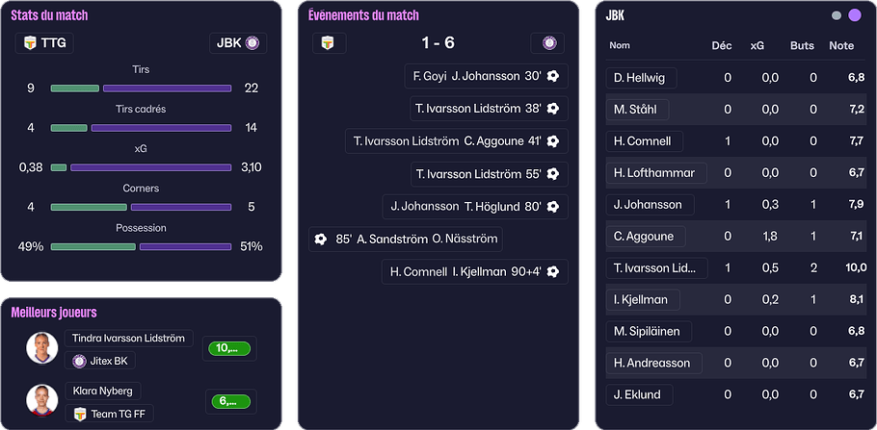
Task: Click Tindra Ivarsson Lidström's portrait photo
Action: click(42, 348)
